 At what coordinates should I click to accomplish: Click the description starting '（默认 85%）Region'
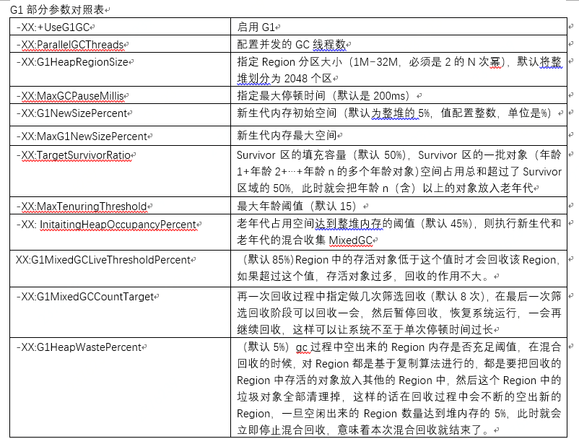pos(399,268)
